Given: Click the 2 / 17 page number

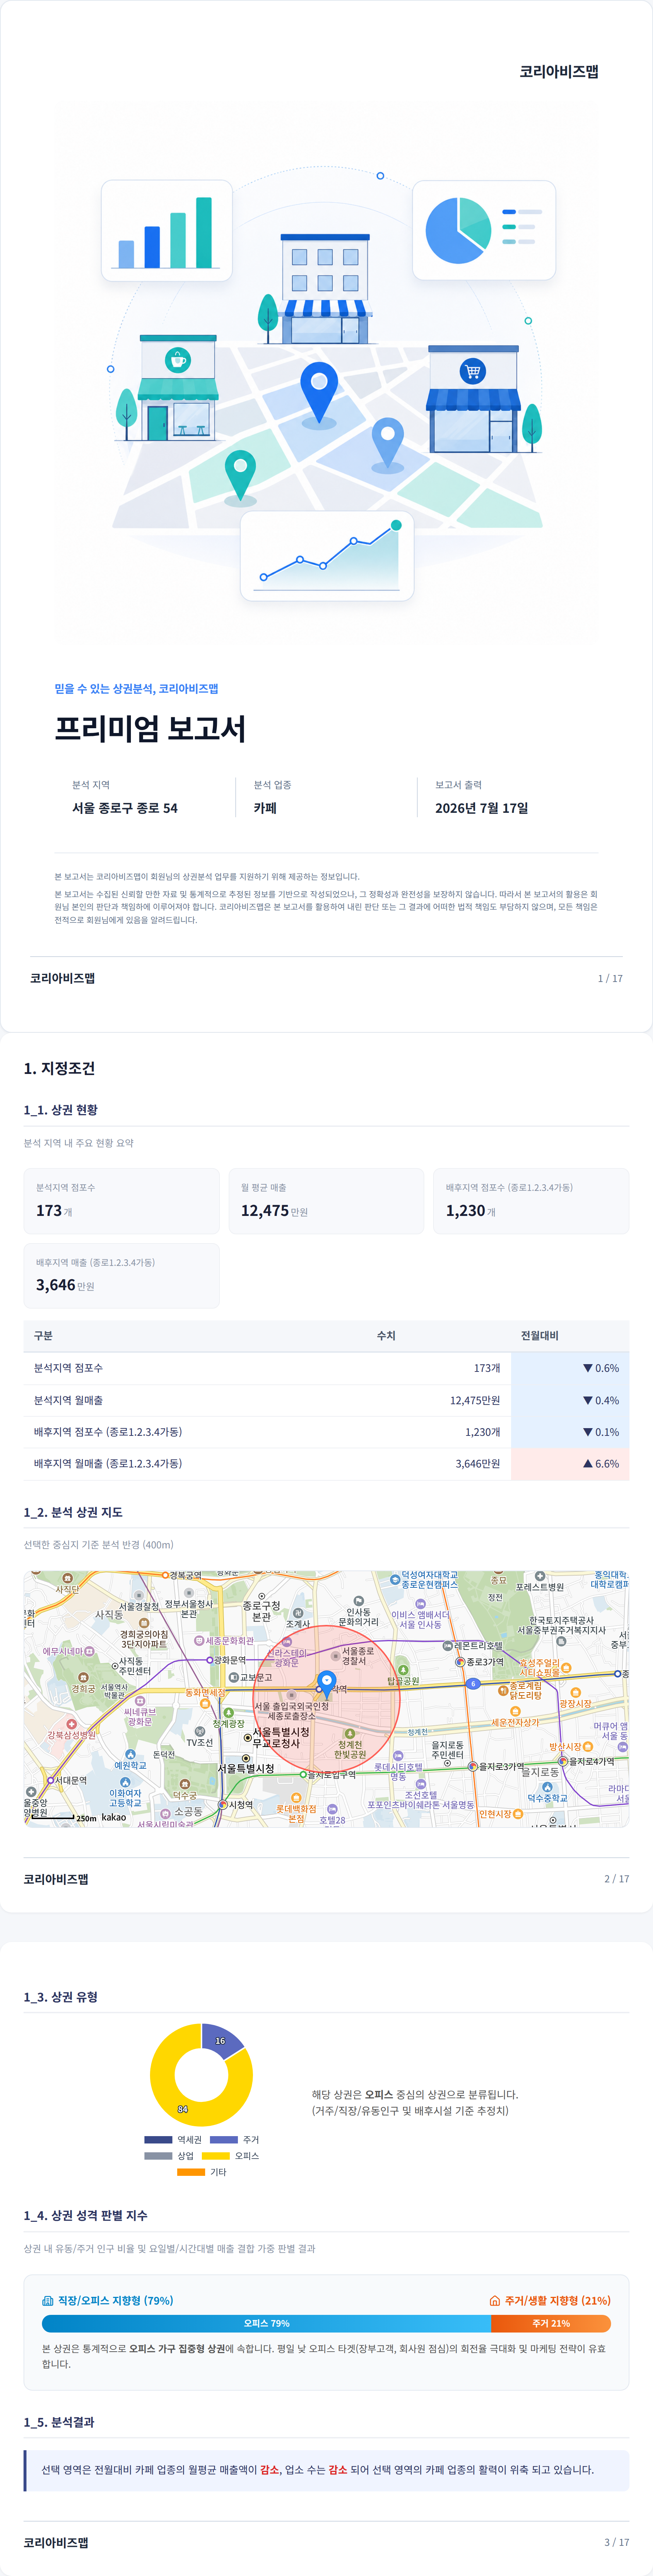Looking at the screenshot, I should (617, 1879).
